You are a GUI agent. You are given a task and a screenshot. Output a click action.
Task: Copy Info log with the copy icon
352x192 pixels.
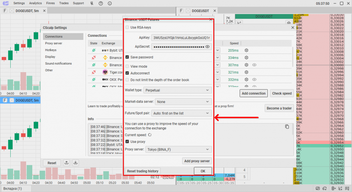pyautogui.click(x=287, y=127)
